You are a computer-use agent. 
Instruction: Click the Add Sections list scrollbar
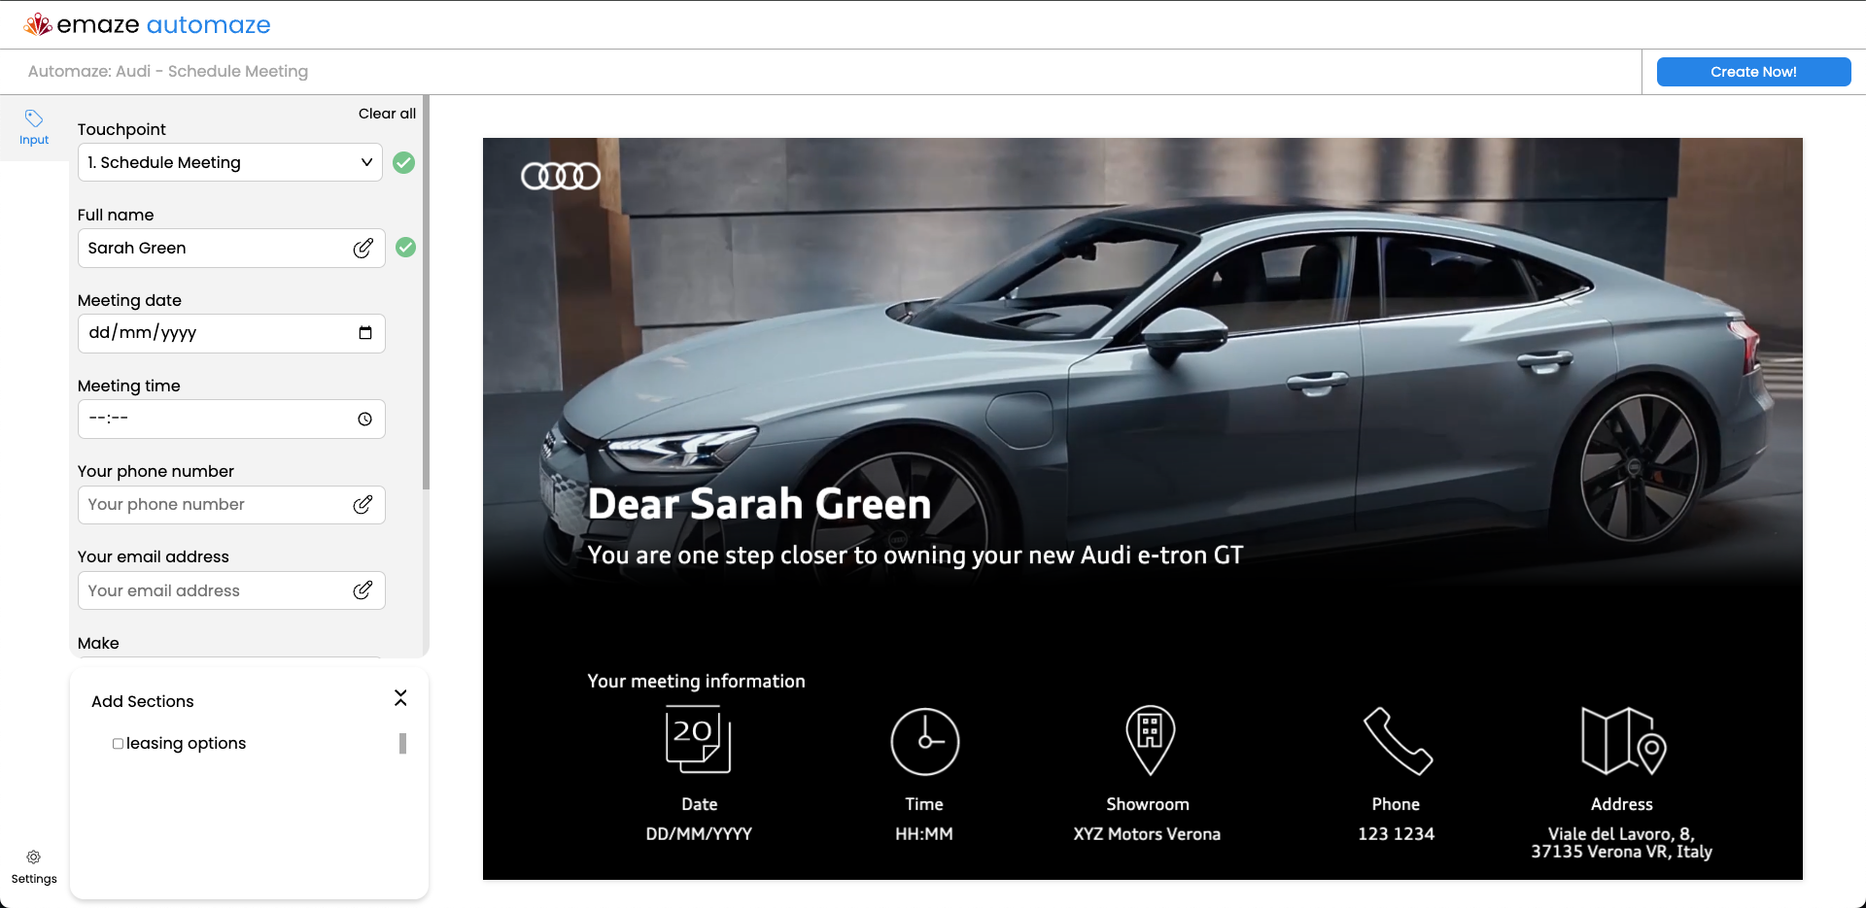coord(402,744)
